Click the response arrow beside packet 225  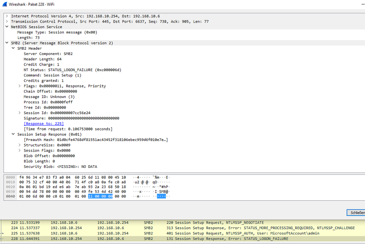pyautogui.click(x=3, y=233)
